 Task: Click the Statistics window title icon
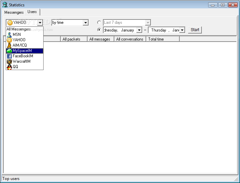pyautogui.click(x=5, y=5)
